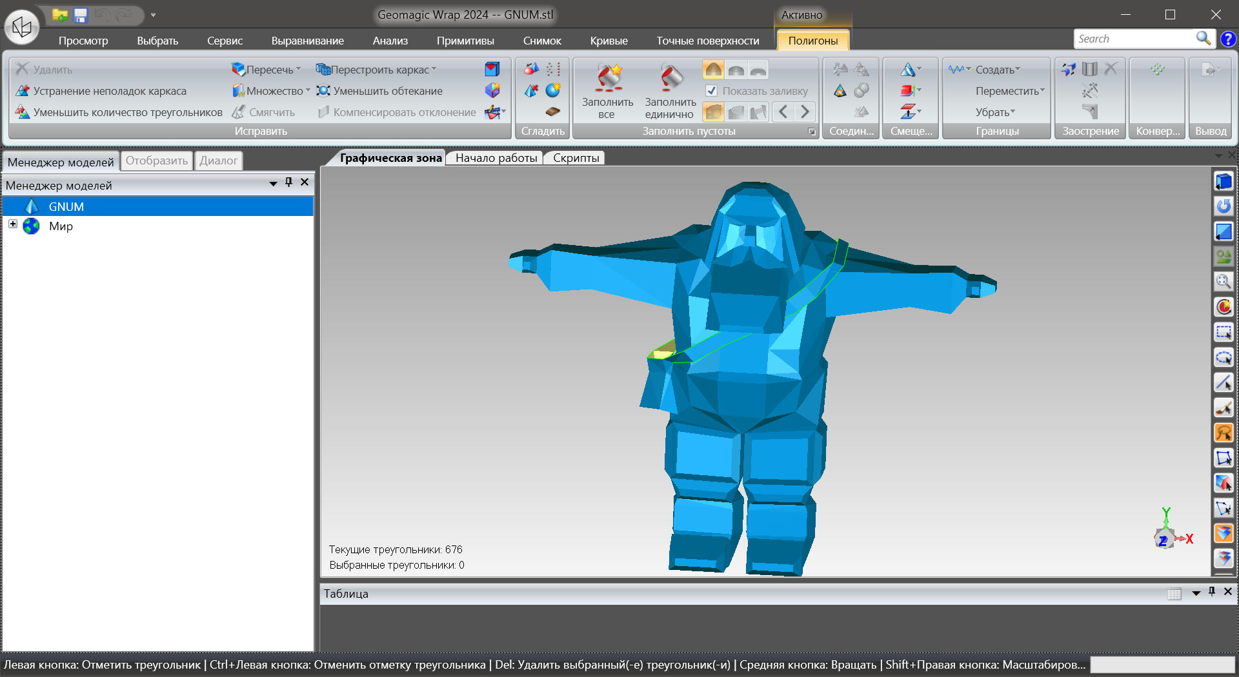Pin the Model Manager panel
The image size is (1239, 677).
pos(289,182)
